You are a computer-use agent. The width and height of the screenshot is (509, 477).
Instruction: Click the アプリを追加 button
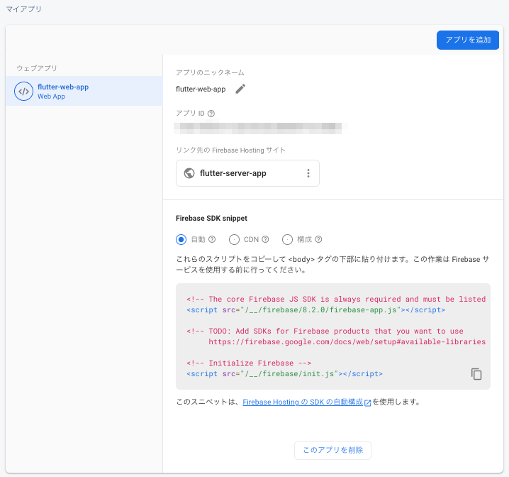(467, 40)
